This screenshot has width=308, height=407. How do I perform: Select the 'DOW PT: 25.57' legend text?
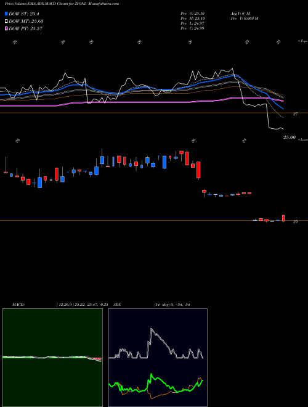tap(25, 28)
